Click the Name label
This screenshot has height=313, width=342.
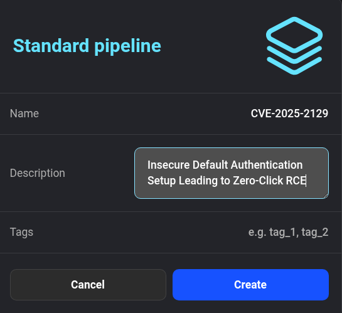tap(24, 114)
